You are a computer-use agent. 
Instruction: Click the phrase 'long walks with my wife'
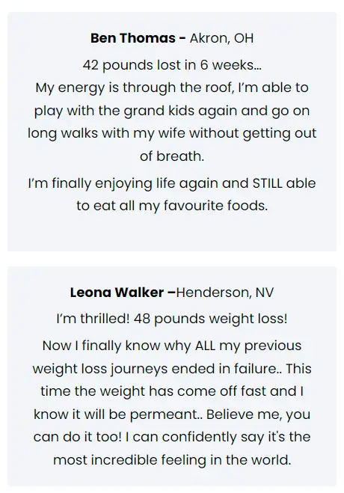(107, 133)
